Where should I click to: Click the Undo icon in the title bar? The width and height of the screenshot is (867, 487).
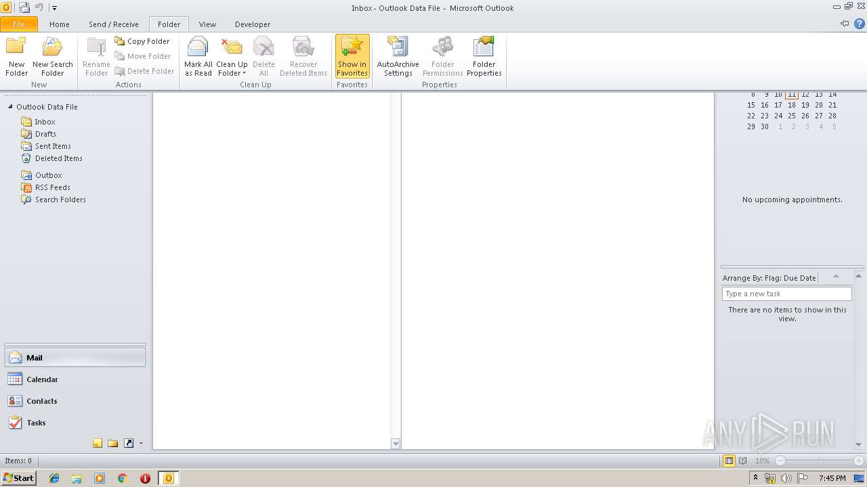pyautogui.click(x=39, y=7)
